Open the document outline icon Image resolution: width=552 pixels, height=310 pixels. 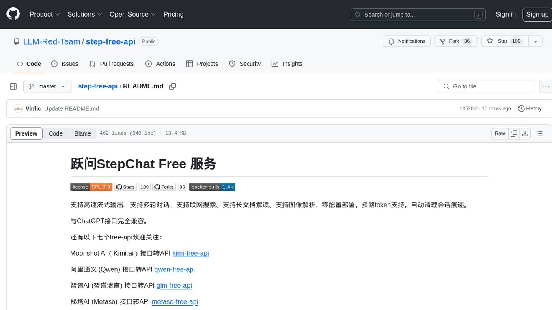coord(539,133)
